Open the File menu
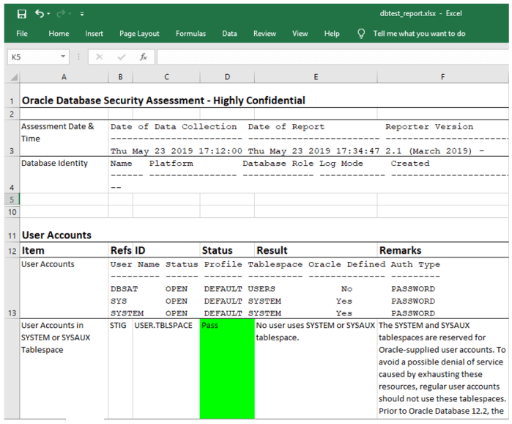Image resolution: width=512 pixels, height=424 pixels. tap(22, 34)
